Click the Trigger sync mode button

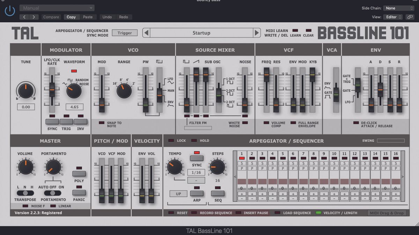125,32
